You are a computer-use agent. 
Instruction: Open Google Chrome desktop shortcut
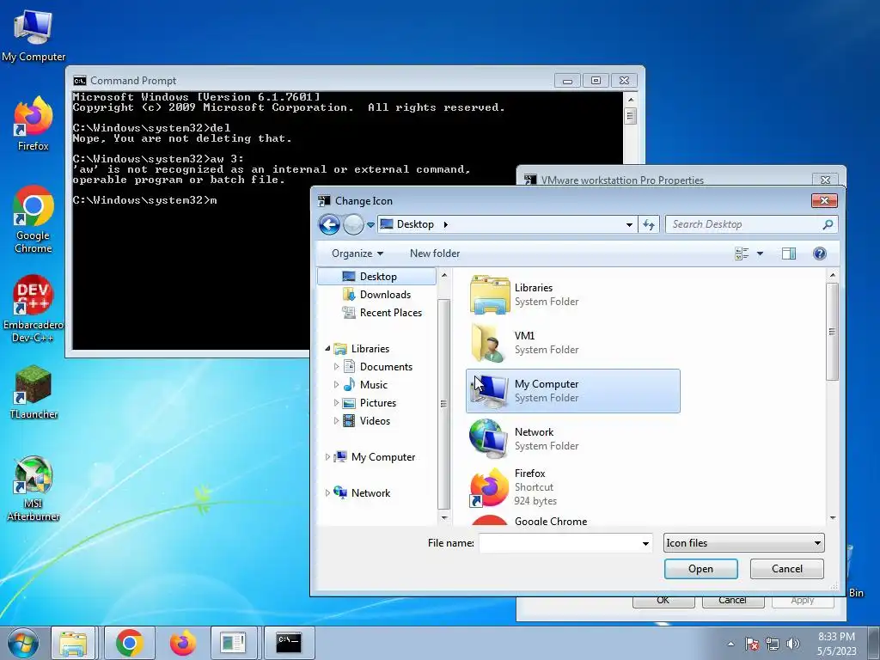point(34,219)
